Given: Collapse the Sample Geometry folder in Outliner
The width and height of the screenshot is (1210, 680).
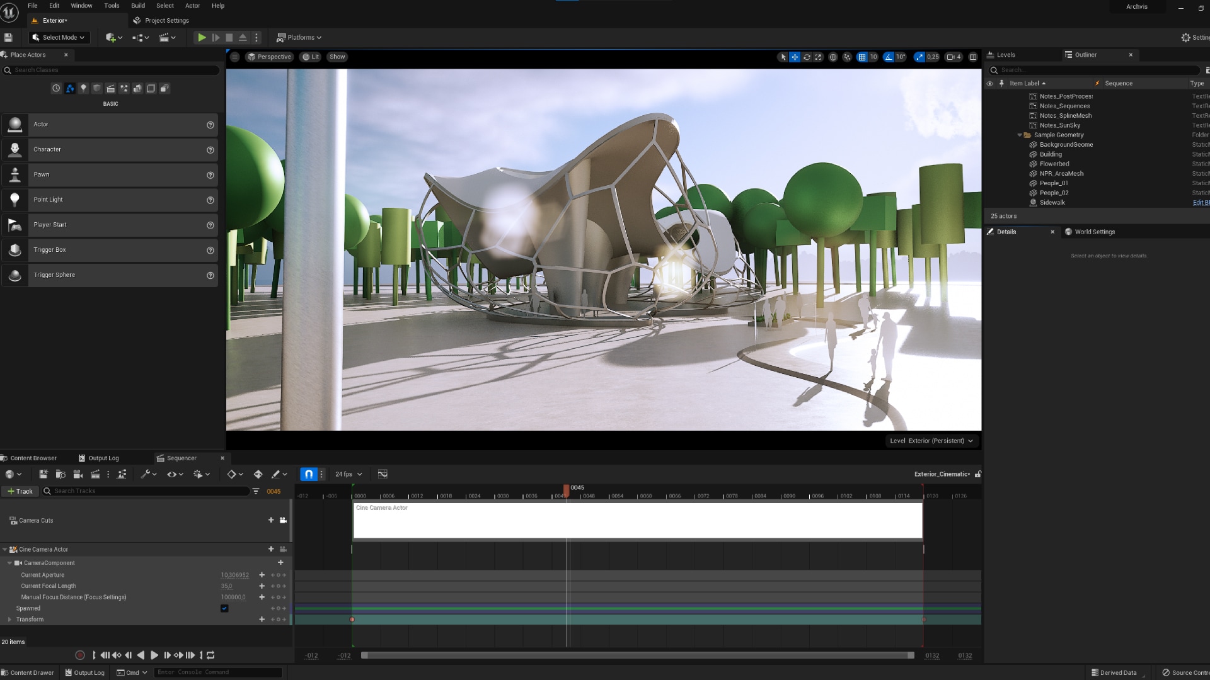Looking at the screenshot, I should [1020, 135].
